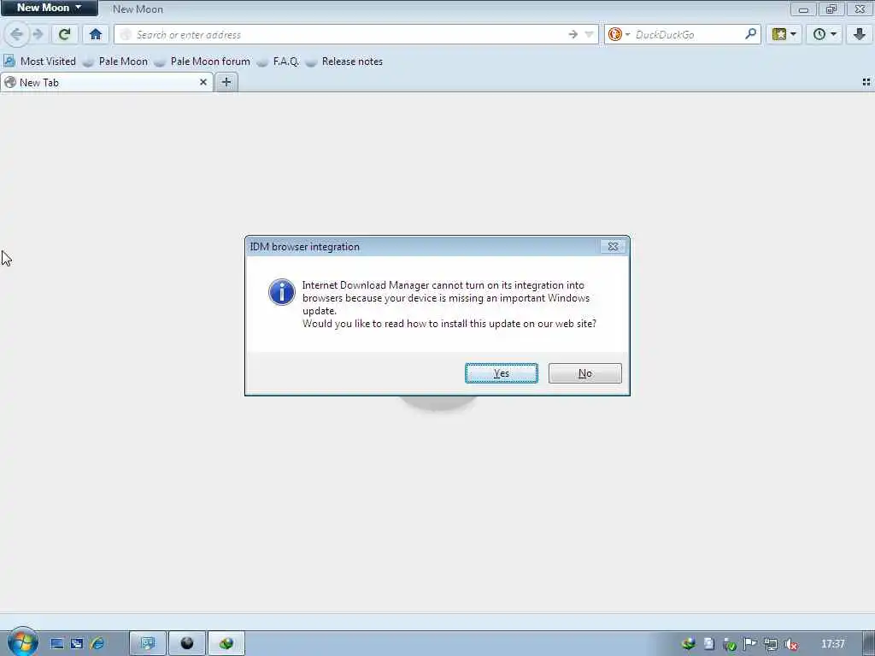The image size is (875, 656).
Task: Click Switch between windows quick launch icon
Action: click(x=76, y=644)
